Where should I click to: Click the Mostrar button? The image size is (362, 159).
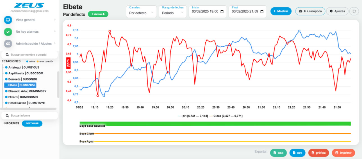point(281,11)
